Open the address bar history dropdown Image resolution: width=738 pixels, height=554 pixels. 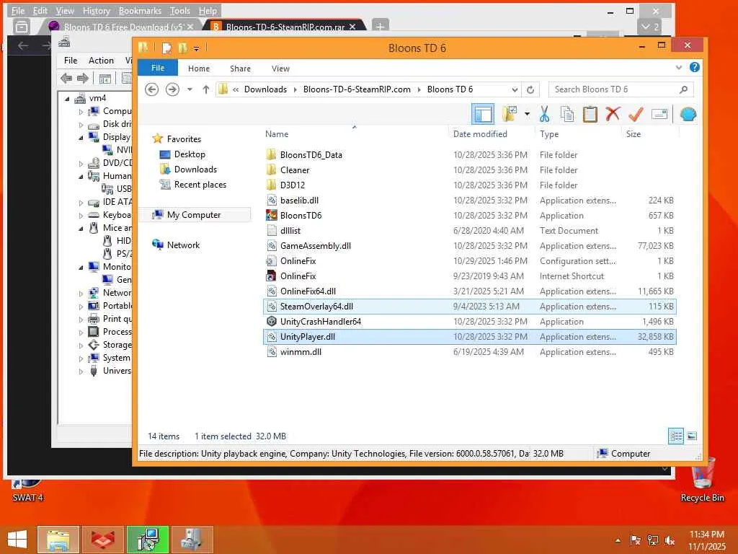click(515, 89)
